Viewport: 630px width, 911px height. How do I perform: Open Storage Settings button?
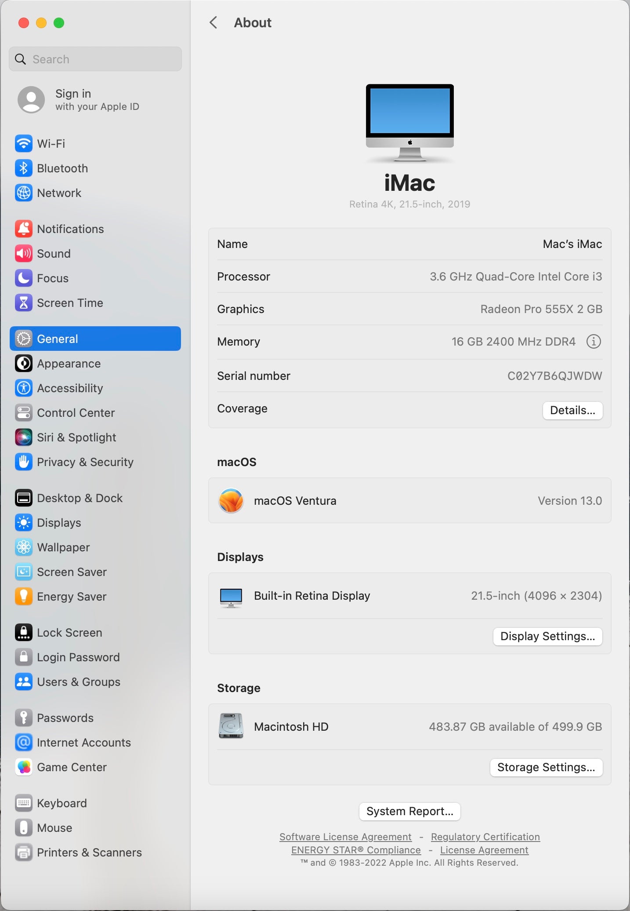click(546, 767)
